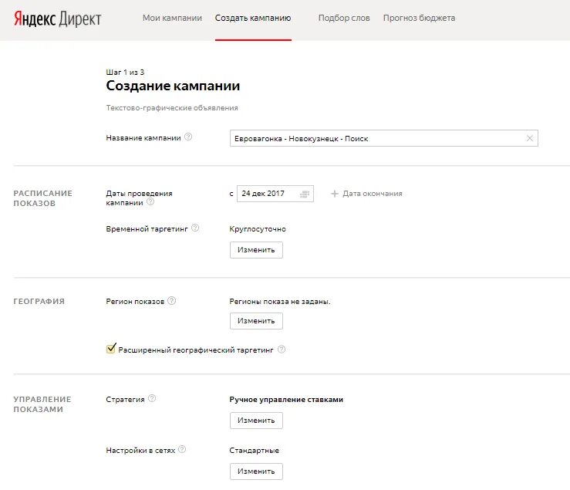The height and width of the screenshot is (490, 570).
Task: Click the text Регионы показа не заданы
Action: [280, 302]
